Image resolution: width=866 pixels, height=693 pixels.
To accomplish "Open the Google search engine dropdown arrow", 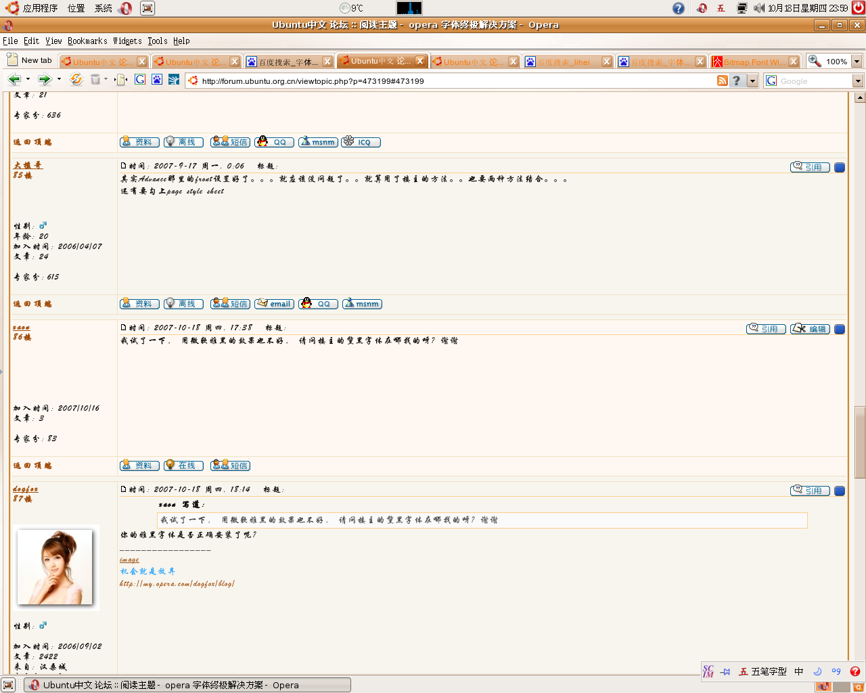I will pos(858,81).
